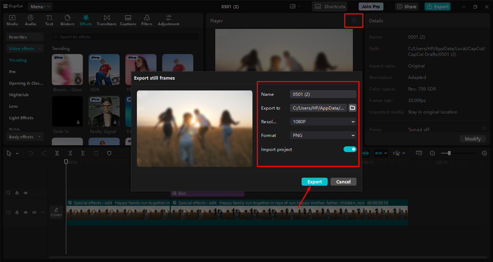Mute the video track audio
Viewport: 493px width, 262px height.
tap(34, 212)
